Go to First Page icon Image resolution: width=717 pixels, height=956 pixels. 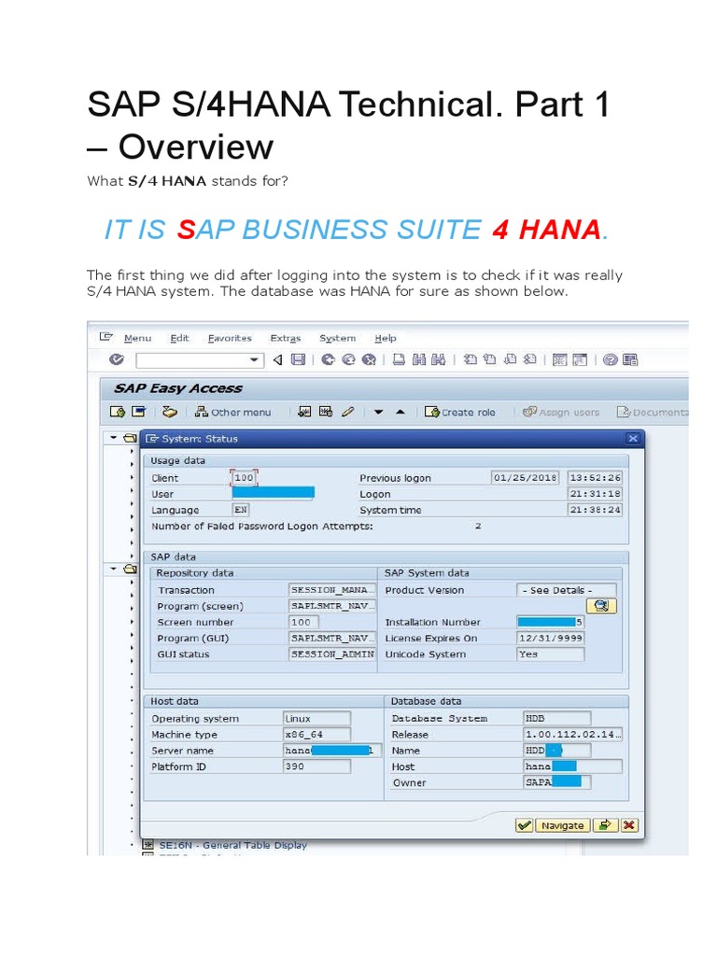471,359
